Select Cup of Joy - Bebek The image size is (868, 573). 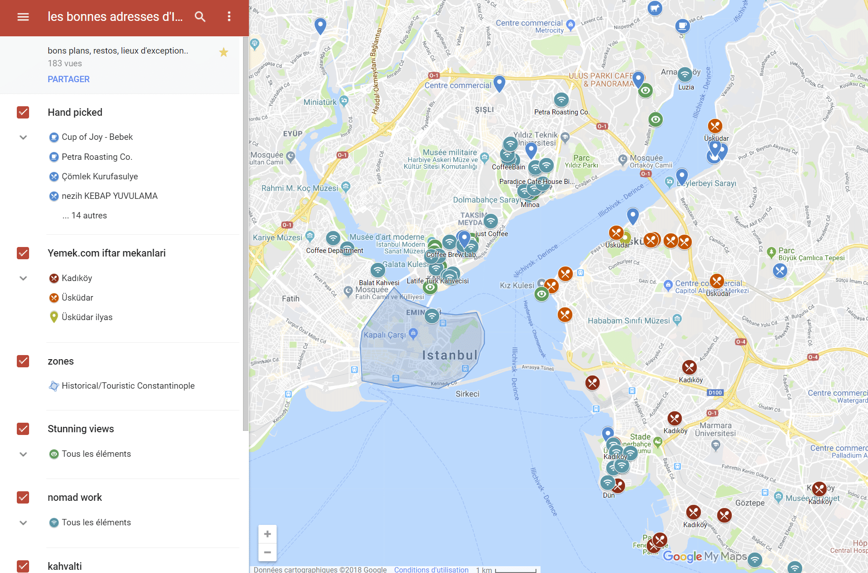click(x=97, y=137)
